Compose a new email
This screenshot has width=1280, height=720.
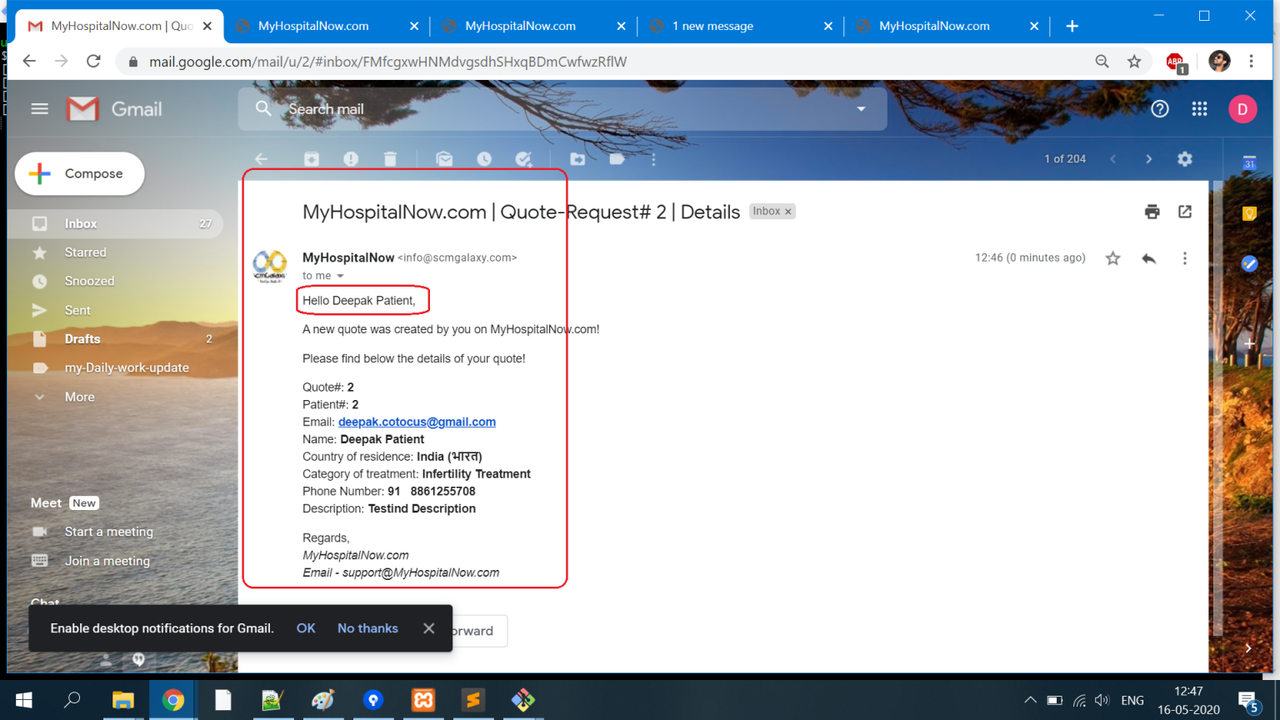pos(80,173)
